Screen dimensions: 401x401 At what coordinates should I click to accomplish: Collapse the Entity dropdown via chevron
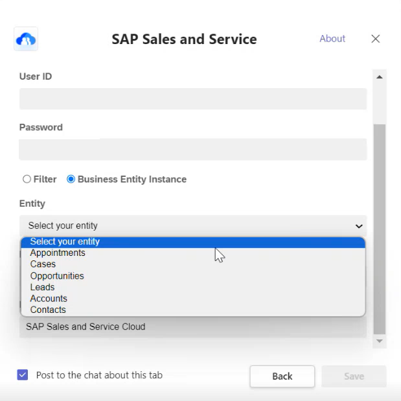359,226
